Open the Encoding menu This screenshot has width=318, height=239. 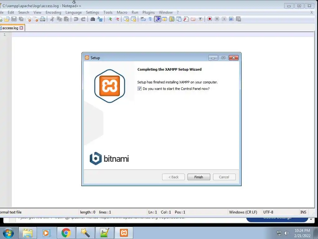[x=53, y=12]
